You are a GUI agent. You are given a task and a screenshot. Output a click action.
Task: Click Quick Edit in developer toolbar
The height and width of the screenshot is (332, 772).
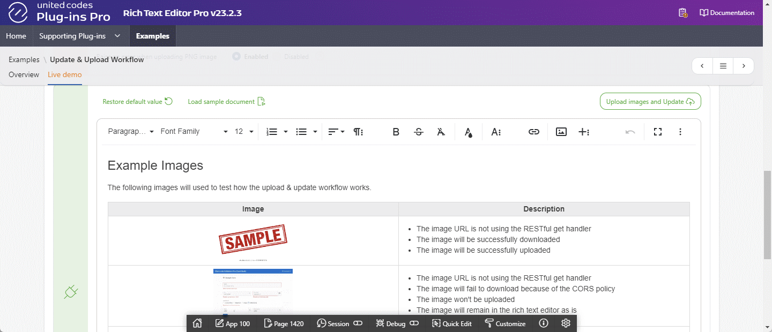(452, 323)
